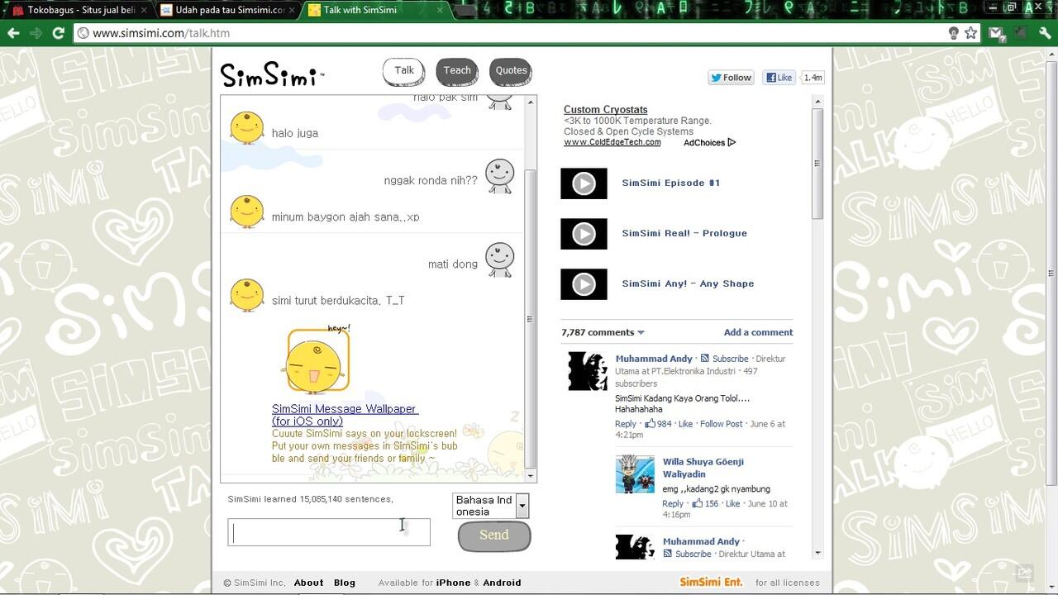Expand the 7,787 comments sort dropdown
Image resolution: width=1058 pixels, height=595 pixels.
(641, 333)
